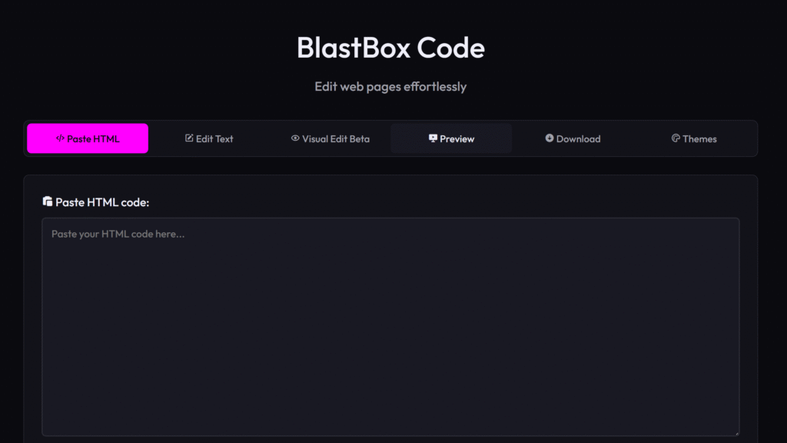
Task: Click the download arrow circle icon
Action: tap(550, 138)
